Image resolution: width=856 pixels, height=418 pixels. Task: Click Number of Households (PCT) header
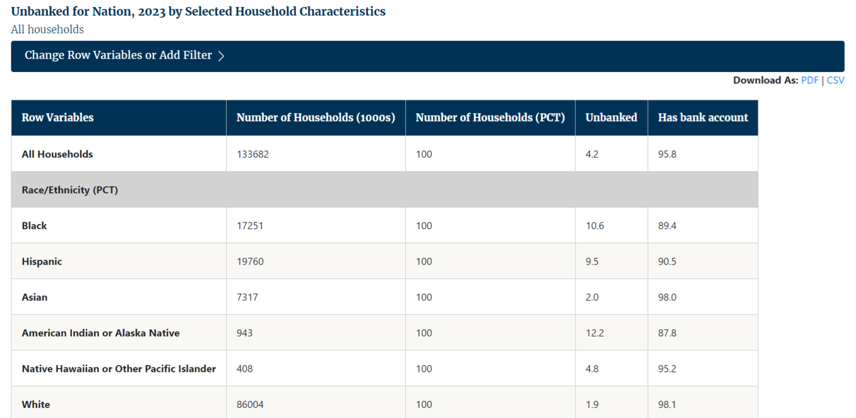tap(490, 117)
